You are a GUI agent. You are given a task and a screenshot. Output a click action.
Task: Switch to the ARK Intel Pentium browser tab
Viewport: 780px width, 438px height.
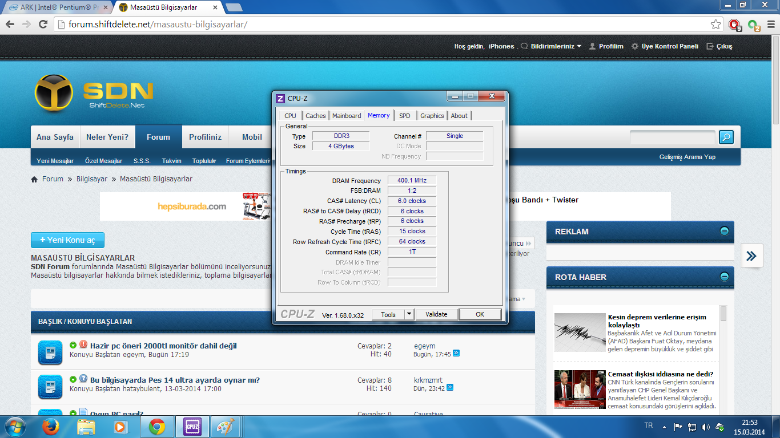pos(57,7)
